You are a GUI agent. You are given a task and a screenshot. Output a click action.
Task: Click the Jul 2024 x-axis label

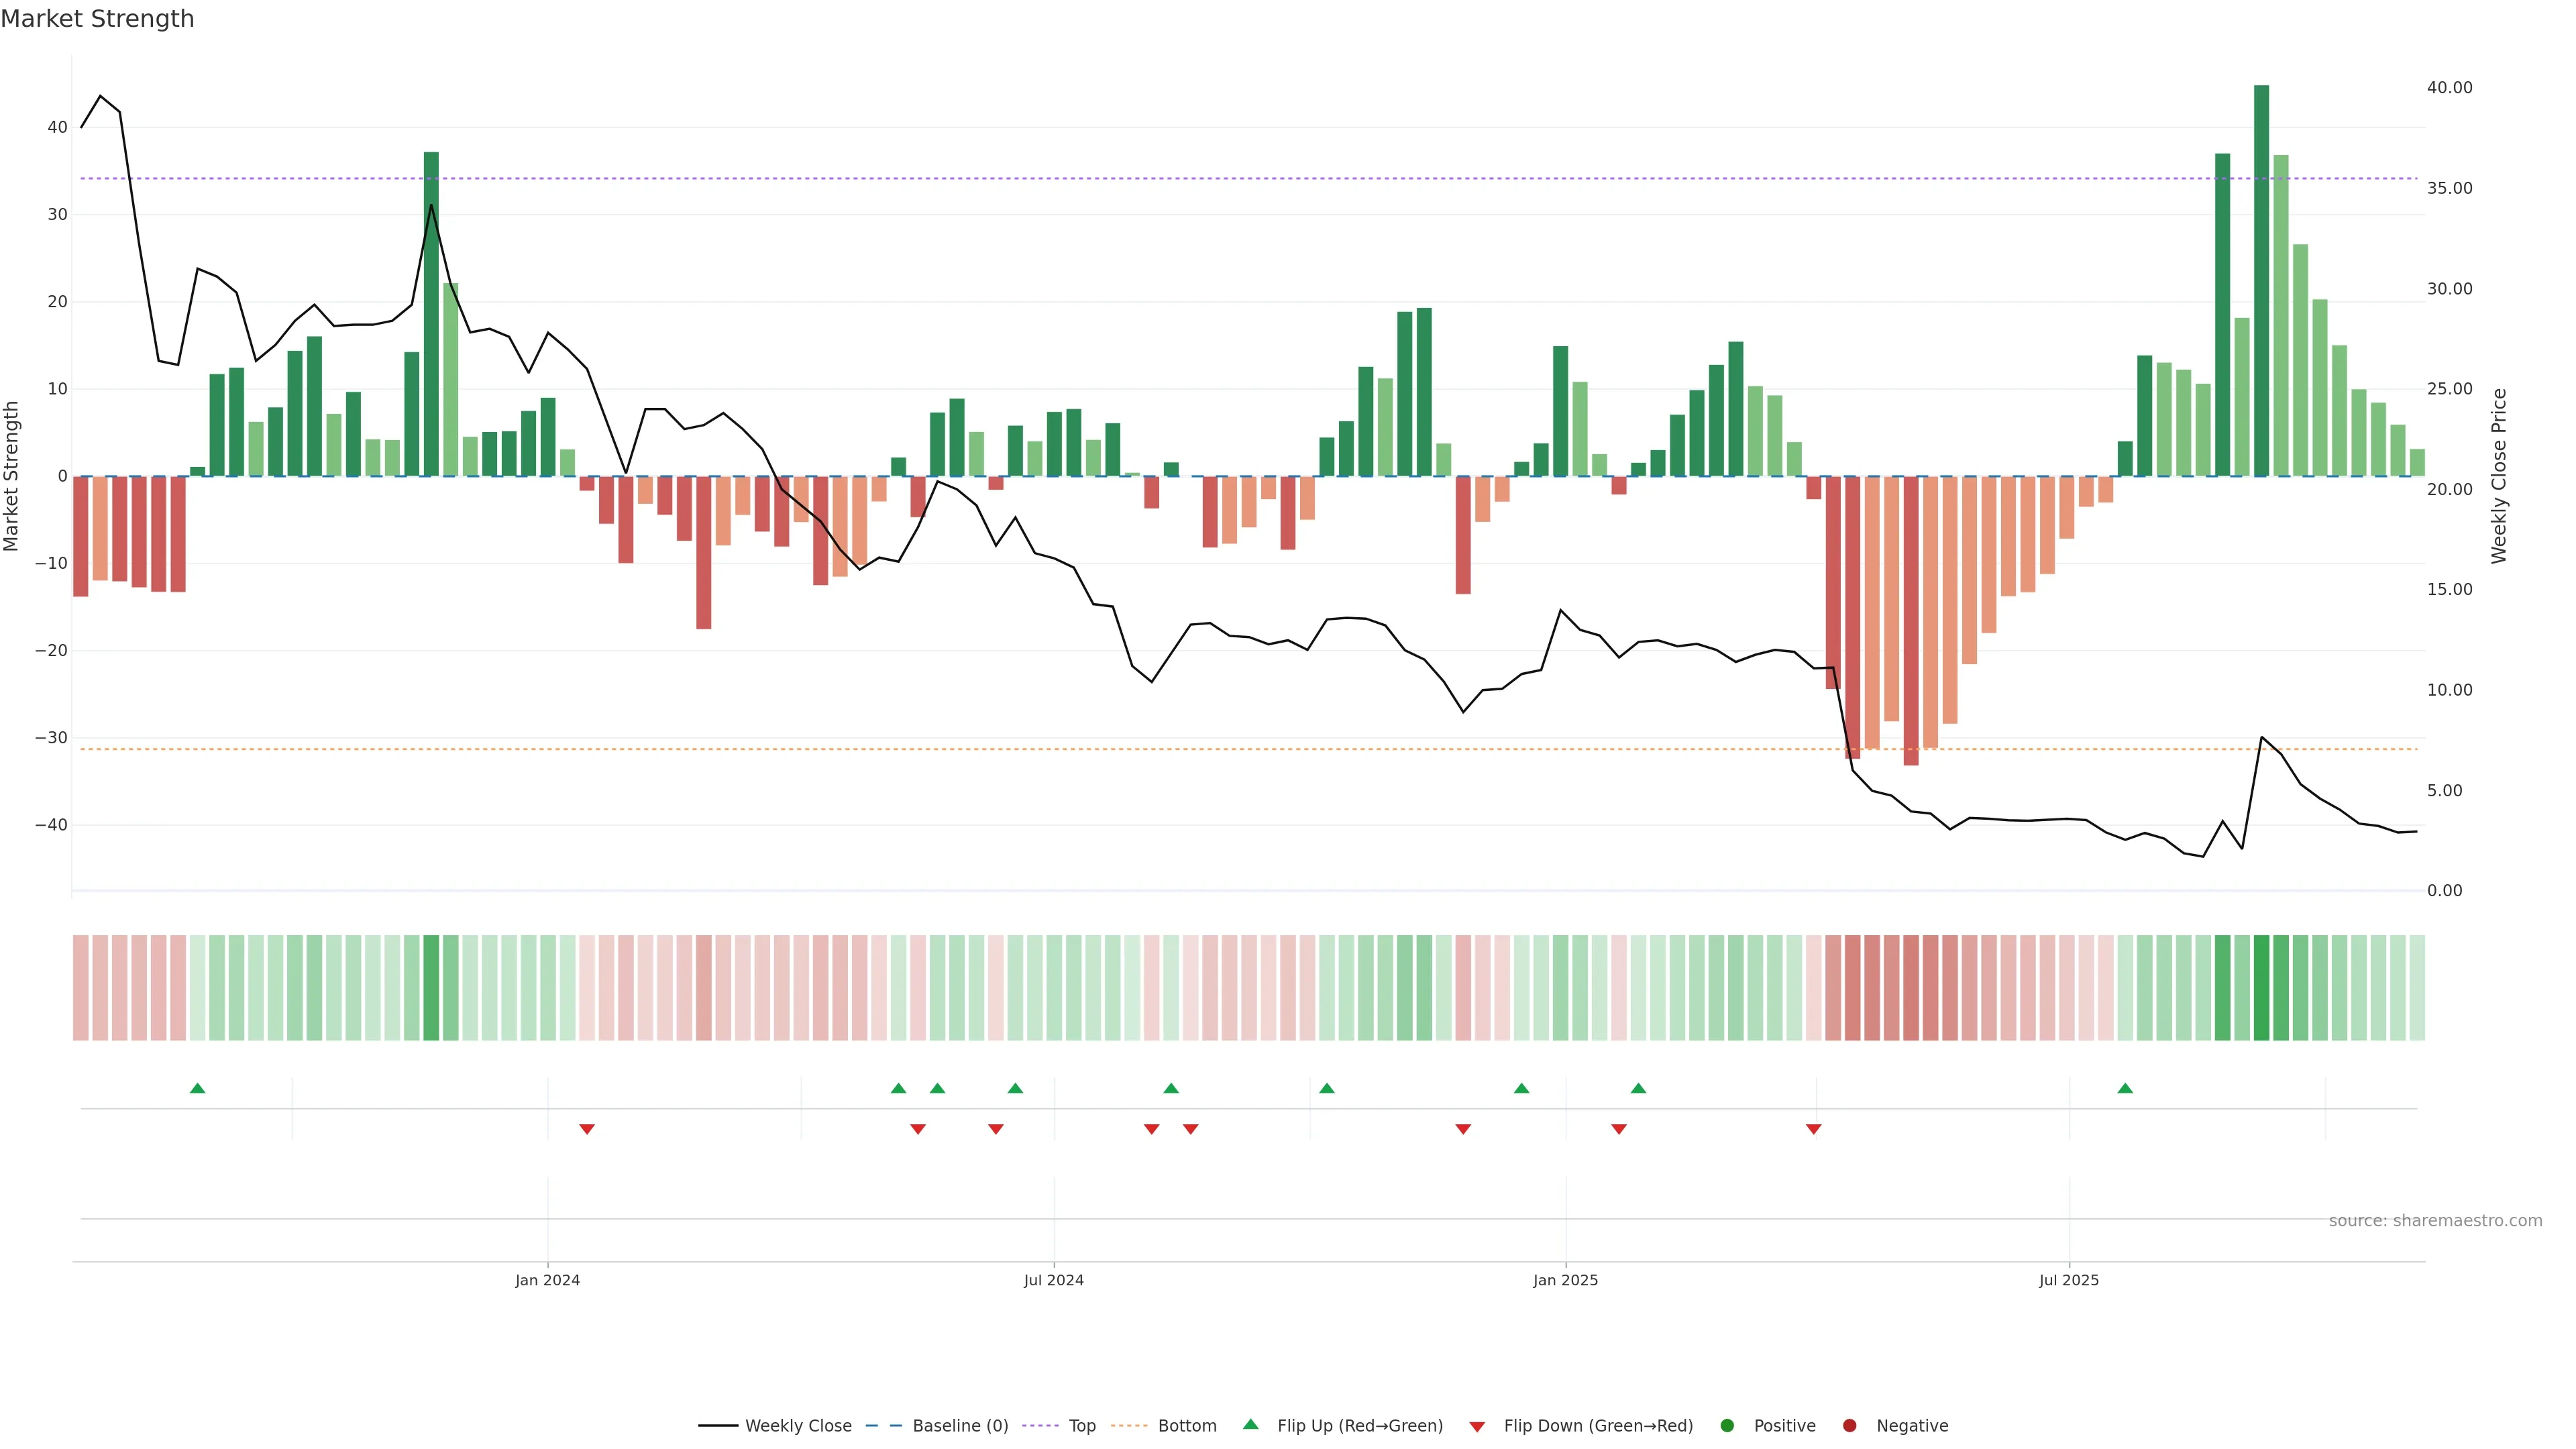1053,1280
